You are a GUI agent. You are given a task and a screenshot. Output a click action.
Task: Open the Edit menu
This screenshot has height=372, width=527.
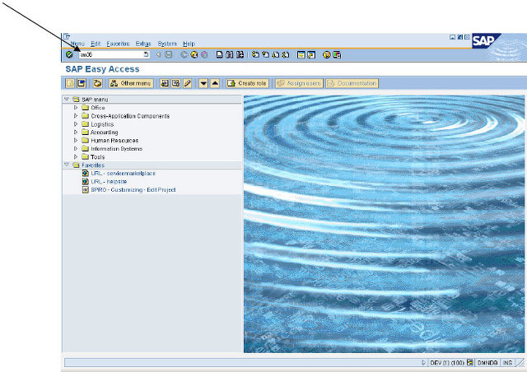tap(96, 44)
